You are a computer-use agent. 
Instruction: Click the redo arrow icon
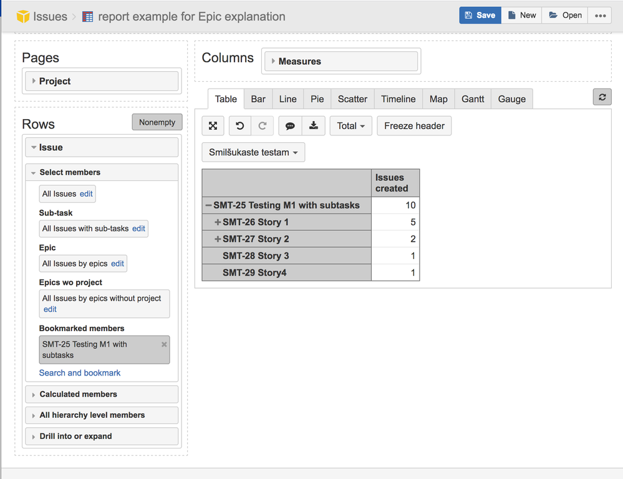click(x=263, y=126)
